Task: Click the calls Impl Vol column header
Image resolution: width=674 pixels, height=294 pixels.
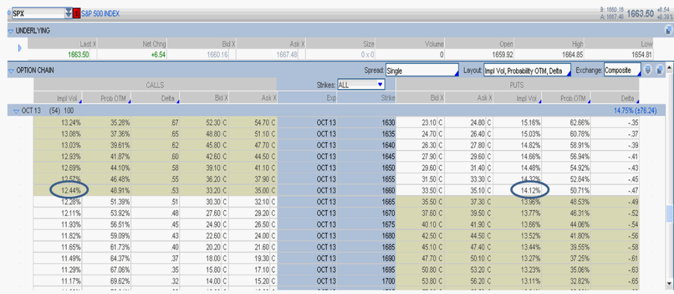Action: pos(66,98)
